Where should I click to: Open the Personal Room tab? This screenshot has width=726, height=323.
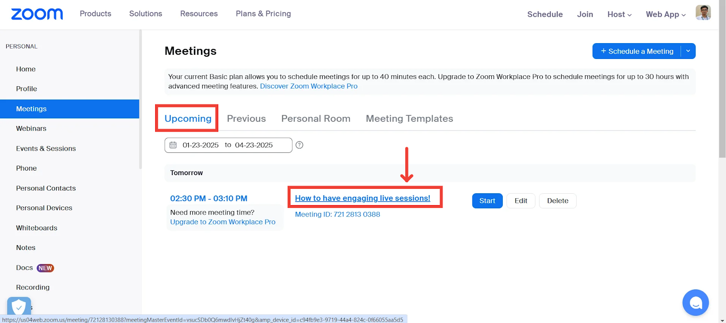click(x=316, y=118)
